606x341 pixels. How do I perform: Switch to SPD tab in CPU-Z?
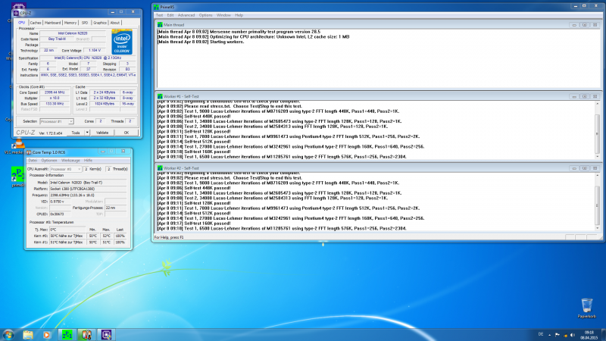tap(85, 23)
